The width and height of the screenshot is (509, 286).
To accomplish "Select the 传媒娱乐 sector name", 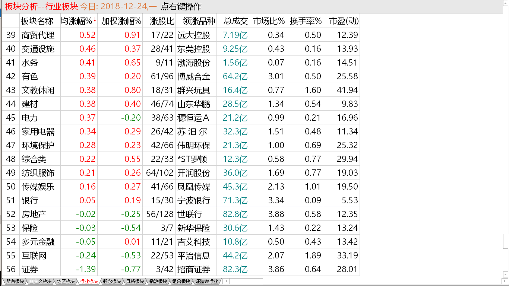I will point(38,187).
